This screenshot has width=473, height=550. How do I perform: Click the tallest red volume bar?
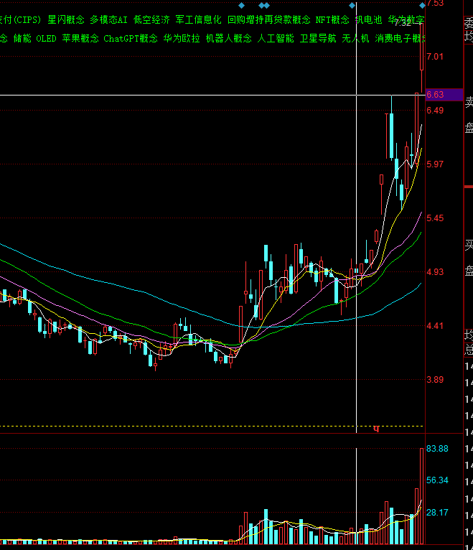pyautogui.click(x=422, y=496)
